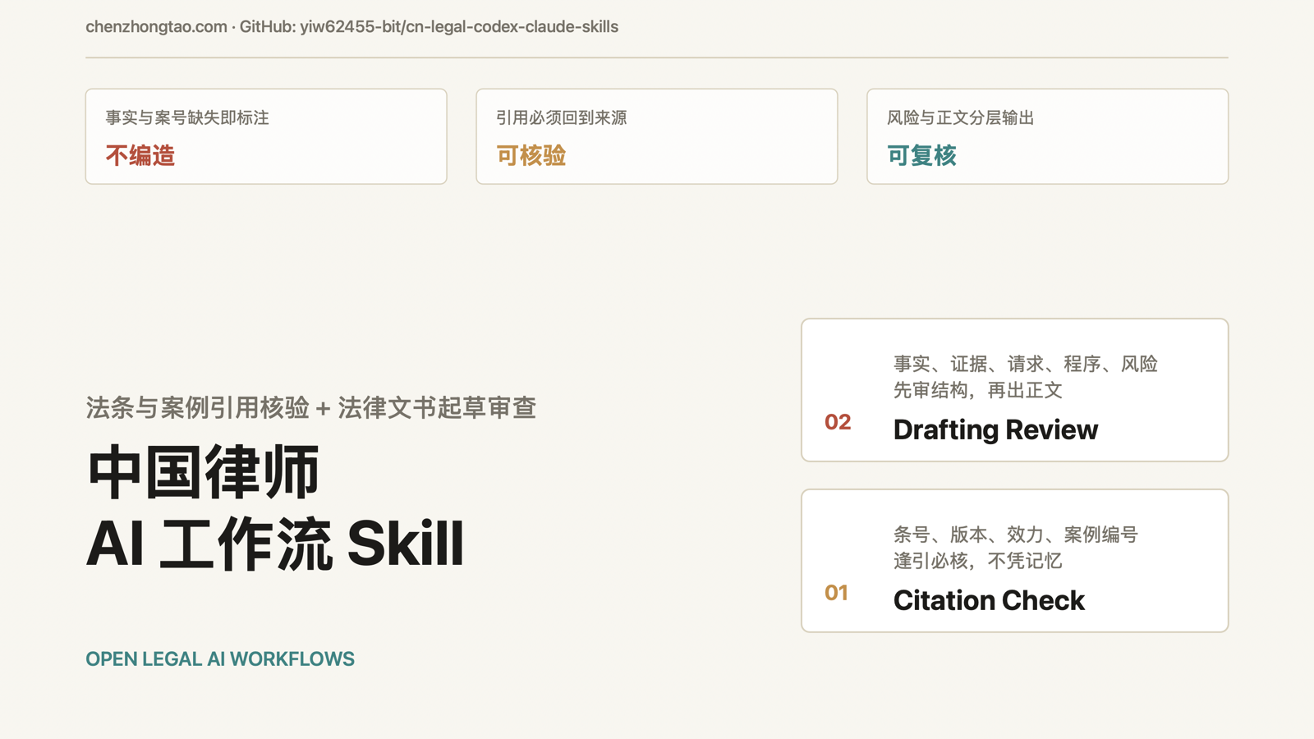Click the 02 number label
Screen dimensions: 1314x739
[x=838, y=422]
